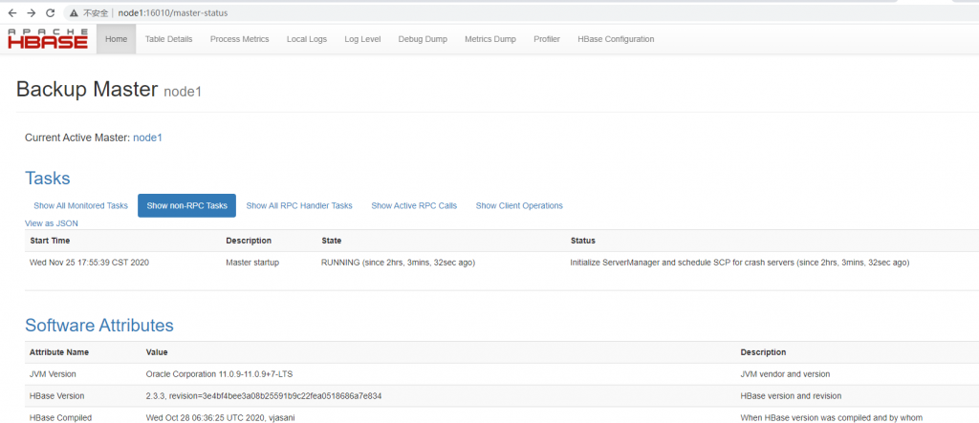The width and height of the screenshot is (979, 423).
Task: Show All RPC Handler Tasks
Action: pyautogui.click(x=299, y=205)
